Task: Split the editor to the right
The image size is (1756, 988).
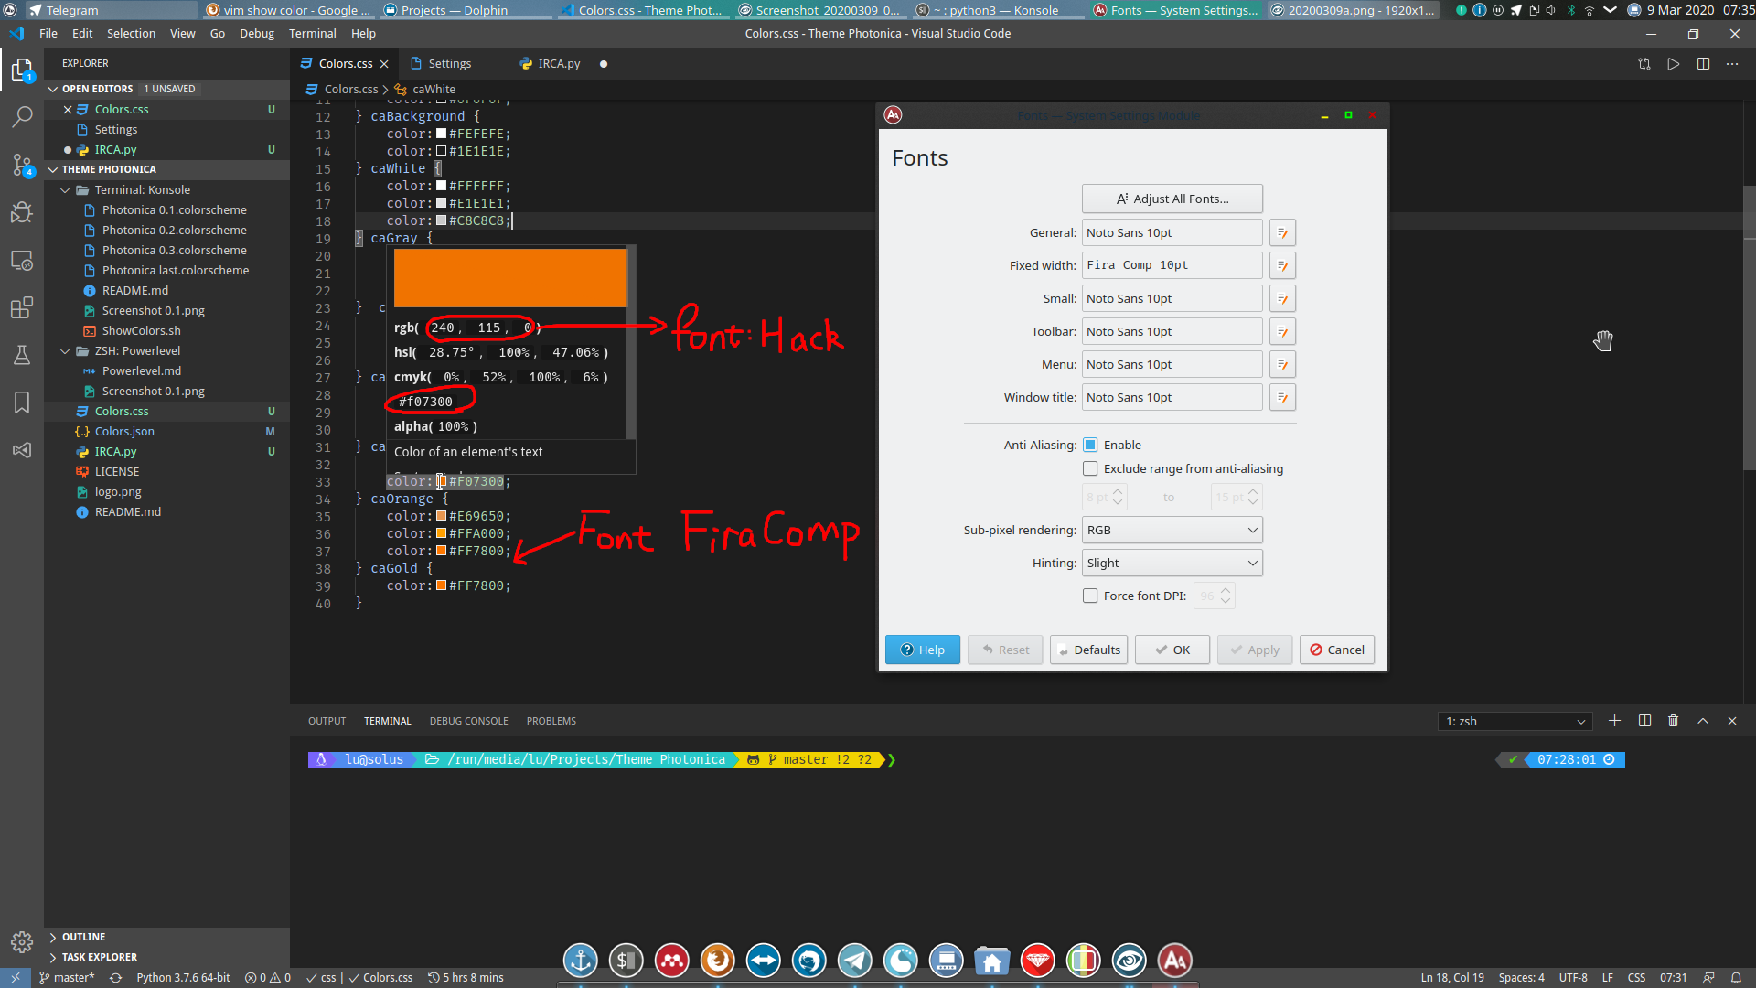Action: (x=1703, y=64)
